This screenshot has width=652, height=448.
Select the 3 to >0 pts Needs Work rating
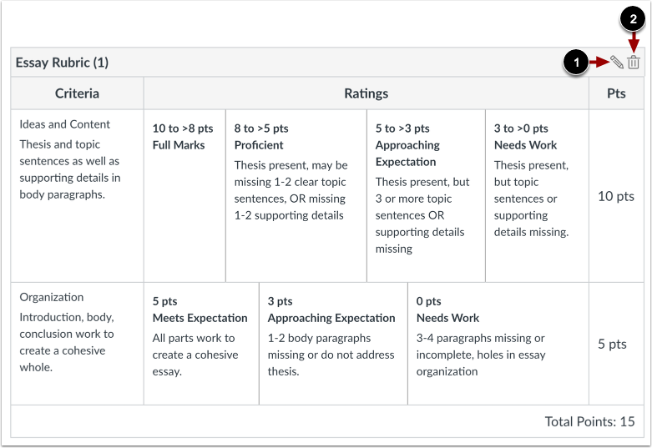click(537, 196)
